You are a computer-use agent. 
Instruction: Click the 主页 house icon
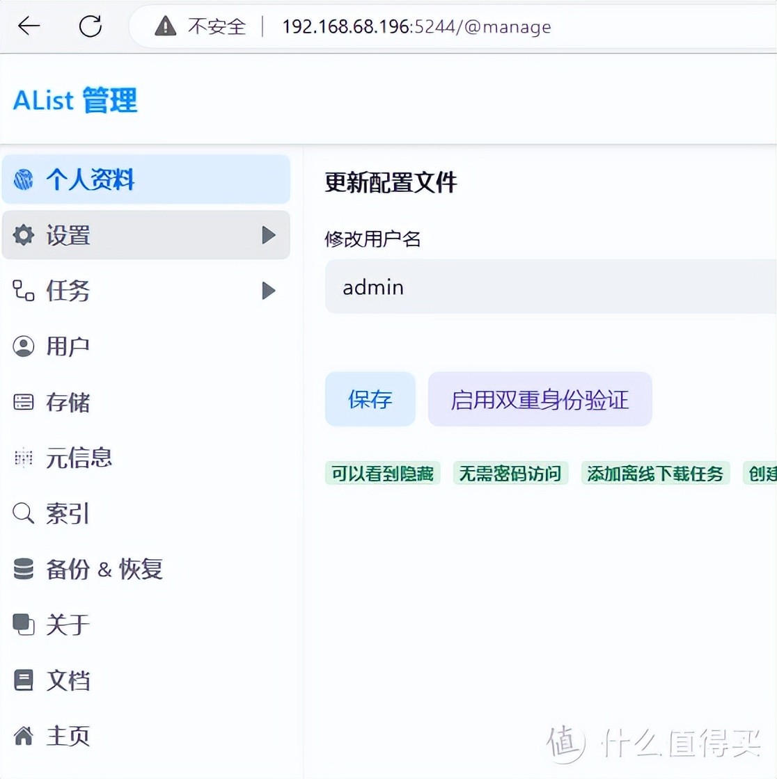(x=24, y=736)
